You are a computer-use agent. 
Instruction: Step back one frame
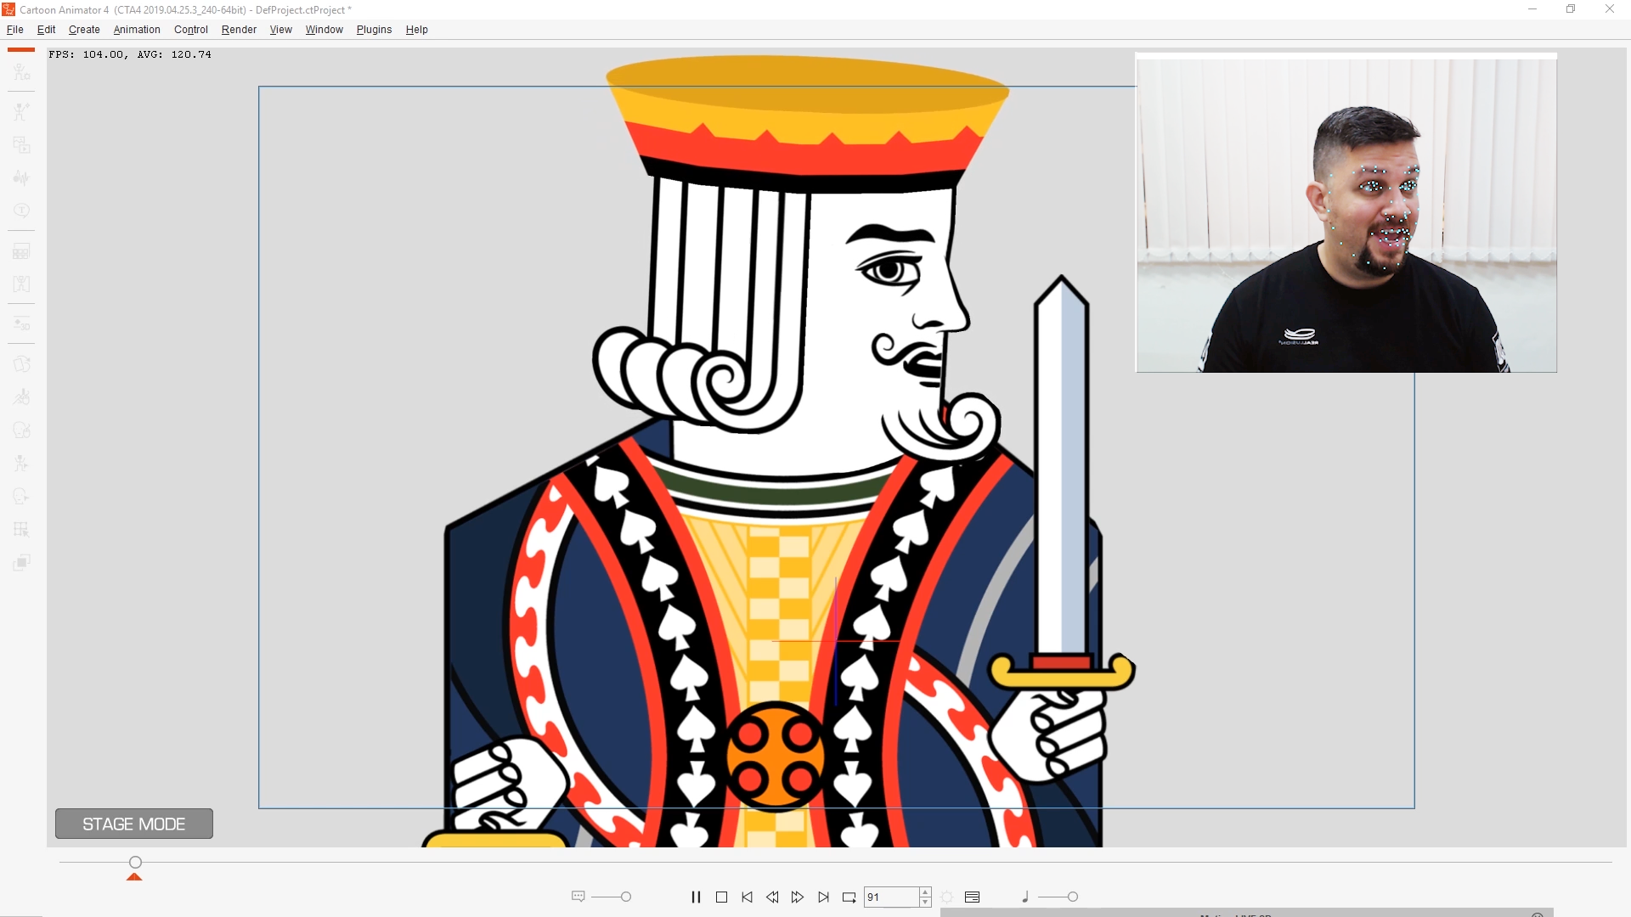772,897
